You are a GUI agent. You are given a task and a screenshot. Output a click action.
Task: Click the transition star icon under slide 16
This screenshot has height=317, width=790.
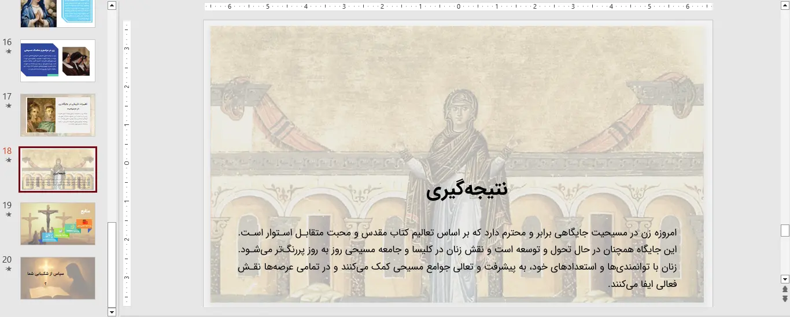8,51
